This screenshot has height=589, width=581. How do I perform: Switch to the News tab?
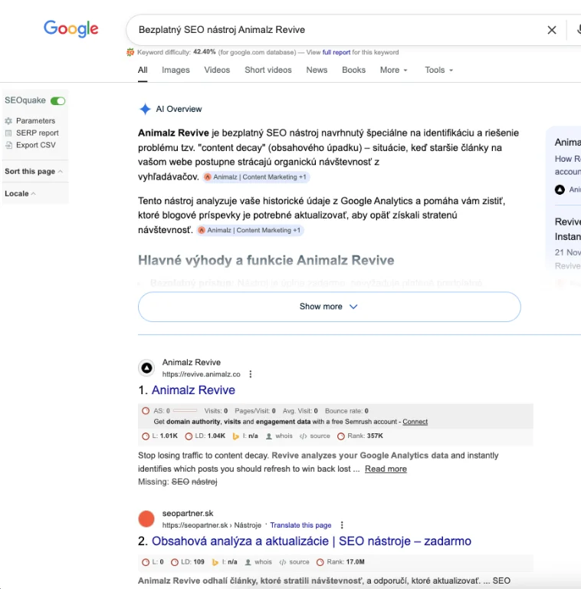(x=317, y=70)
